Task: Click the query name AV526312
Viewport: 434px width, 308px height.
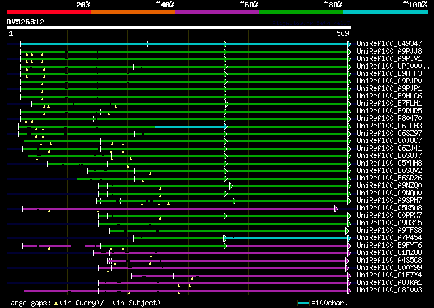Action: 26,22
